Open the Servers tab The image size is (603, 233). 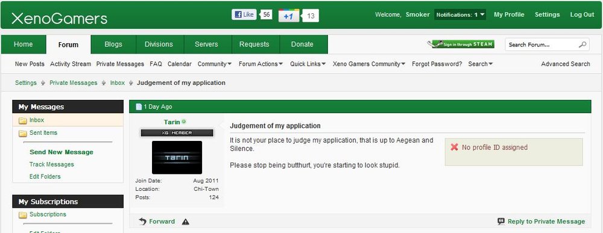click(206, 44)
